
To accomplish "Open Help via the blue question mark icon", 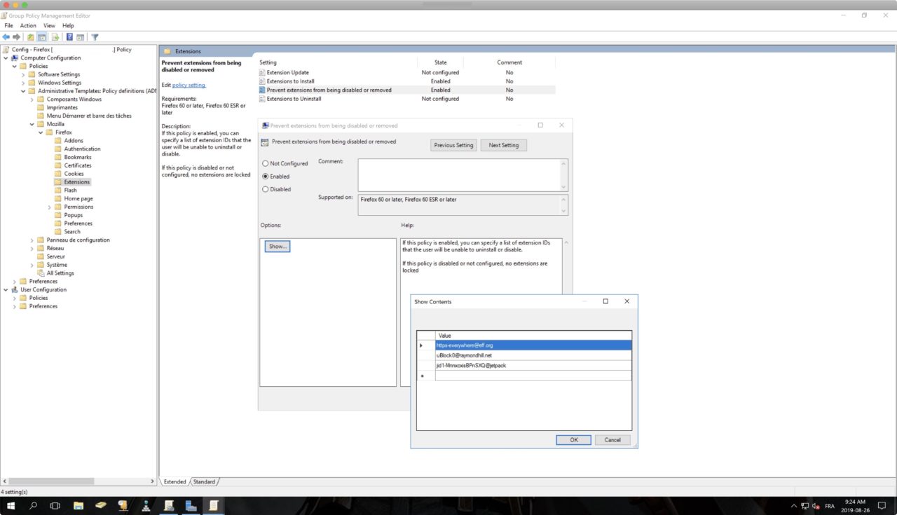I will pos(69,37).
